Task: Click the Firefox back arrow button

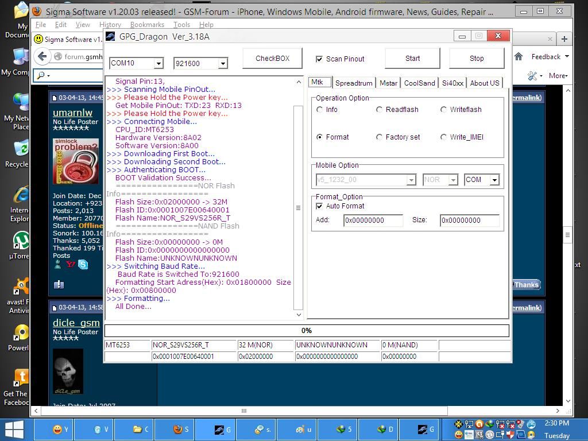Action: click(42, 56)
